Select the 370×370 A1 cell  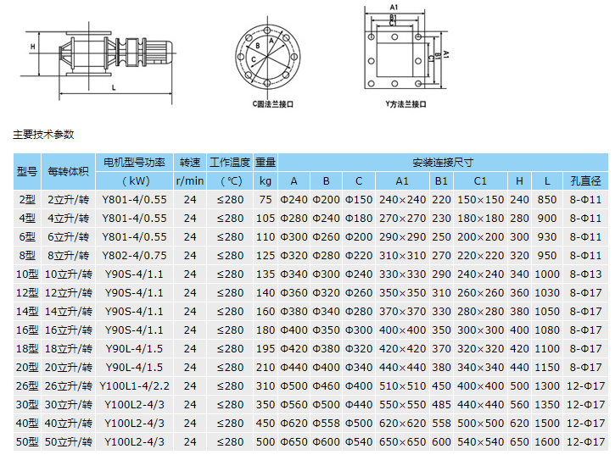402,312
